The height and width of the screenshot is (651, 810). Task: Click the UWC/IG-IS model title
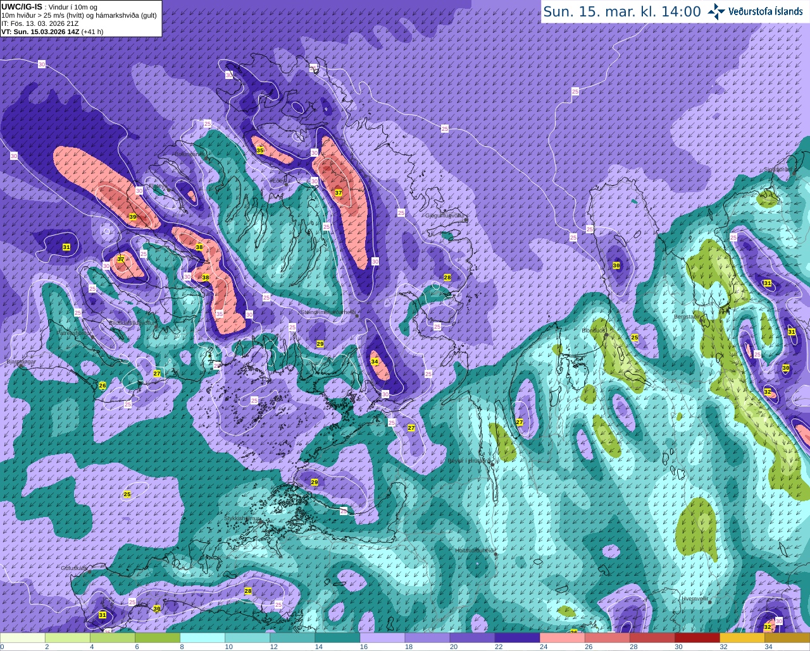coord(22,6)
